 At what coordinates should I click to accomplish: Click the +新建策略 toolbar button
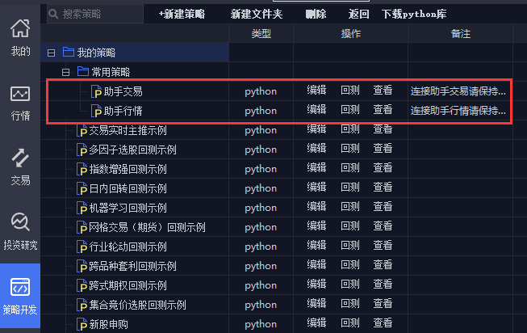[182, 14]
